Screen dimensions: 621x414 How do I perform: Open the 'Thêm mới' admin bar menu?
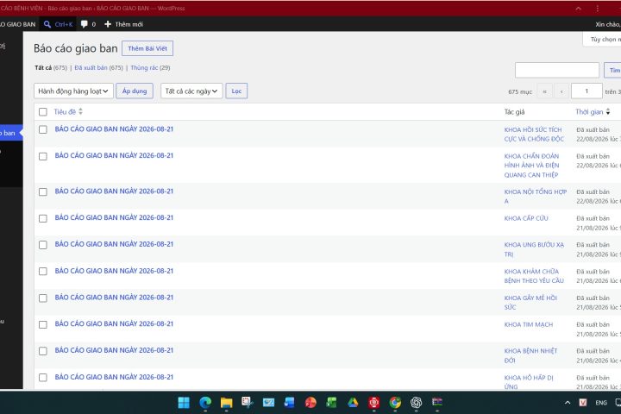(x=123, y=24)
